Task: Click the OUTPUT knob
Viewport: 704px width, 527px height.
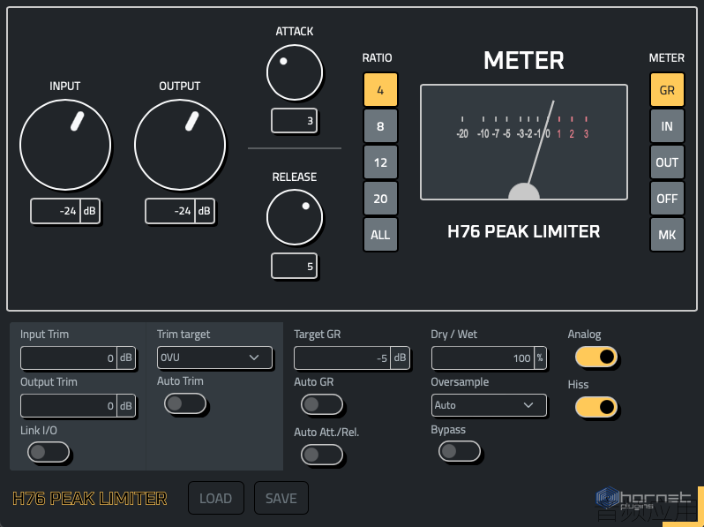Action: [x=180, y=145]
